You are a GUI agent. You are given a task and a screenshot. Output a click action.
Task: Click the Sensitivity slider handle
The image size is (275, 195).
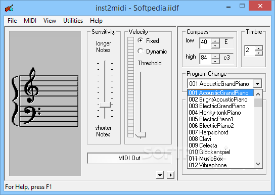pyautogui.click(x=105, y=105)
